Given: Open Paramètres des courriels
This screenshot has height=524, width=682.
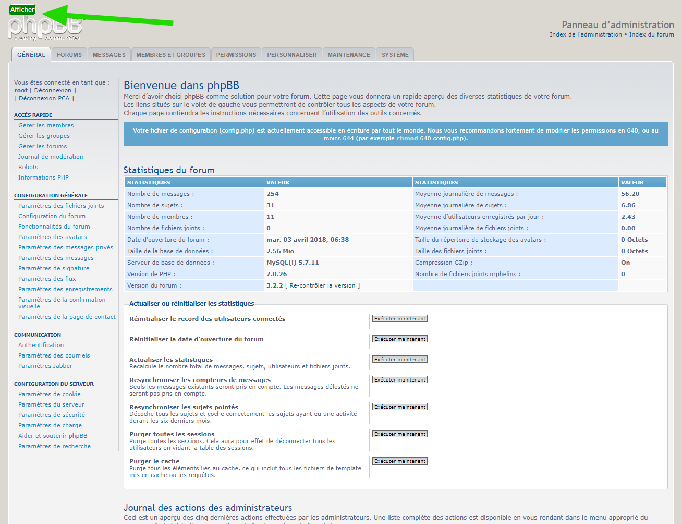Looking at the screenshot, I should pos(54,355).
